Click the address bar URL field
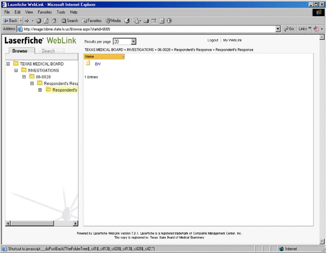The image size is (326, 253). pos(146,29)
